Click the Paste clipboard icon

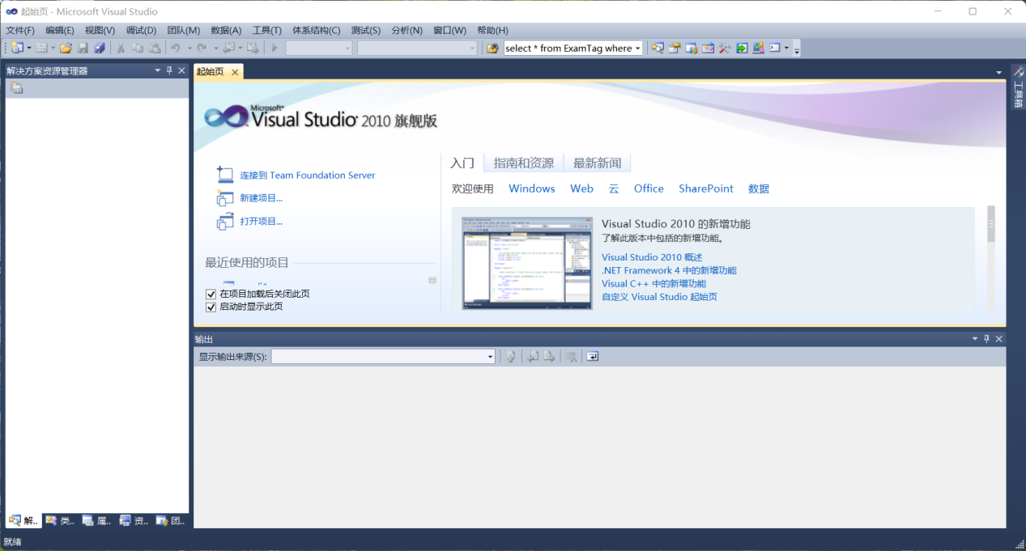(x=154, y=48)
